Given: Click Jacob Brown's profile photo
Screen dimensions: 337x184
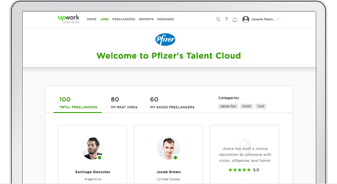Looking at the screenshot, I should (168, 148).
